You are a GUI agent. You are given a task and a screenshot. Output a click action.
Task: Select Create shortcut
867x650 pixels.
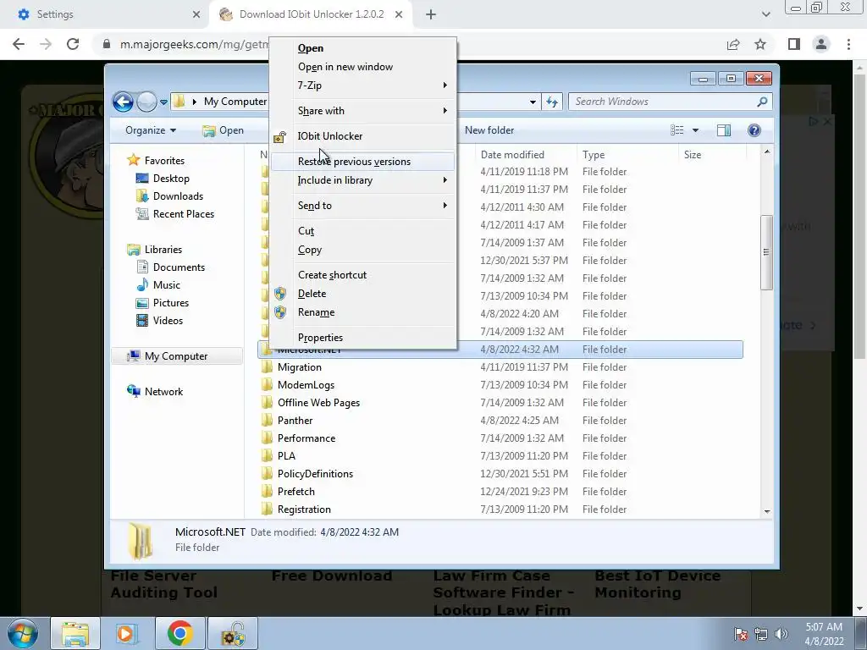[362, 275]
